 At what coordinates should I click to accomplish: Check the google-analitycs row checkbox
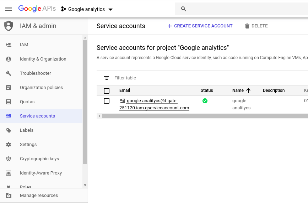click(x=107, y=101)
